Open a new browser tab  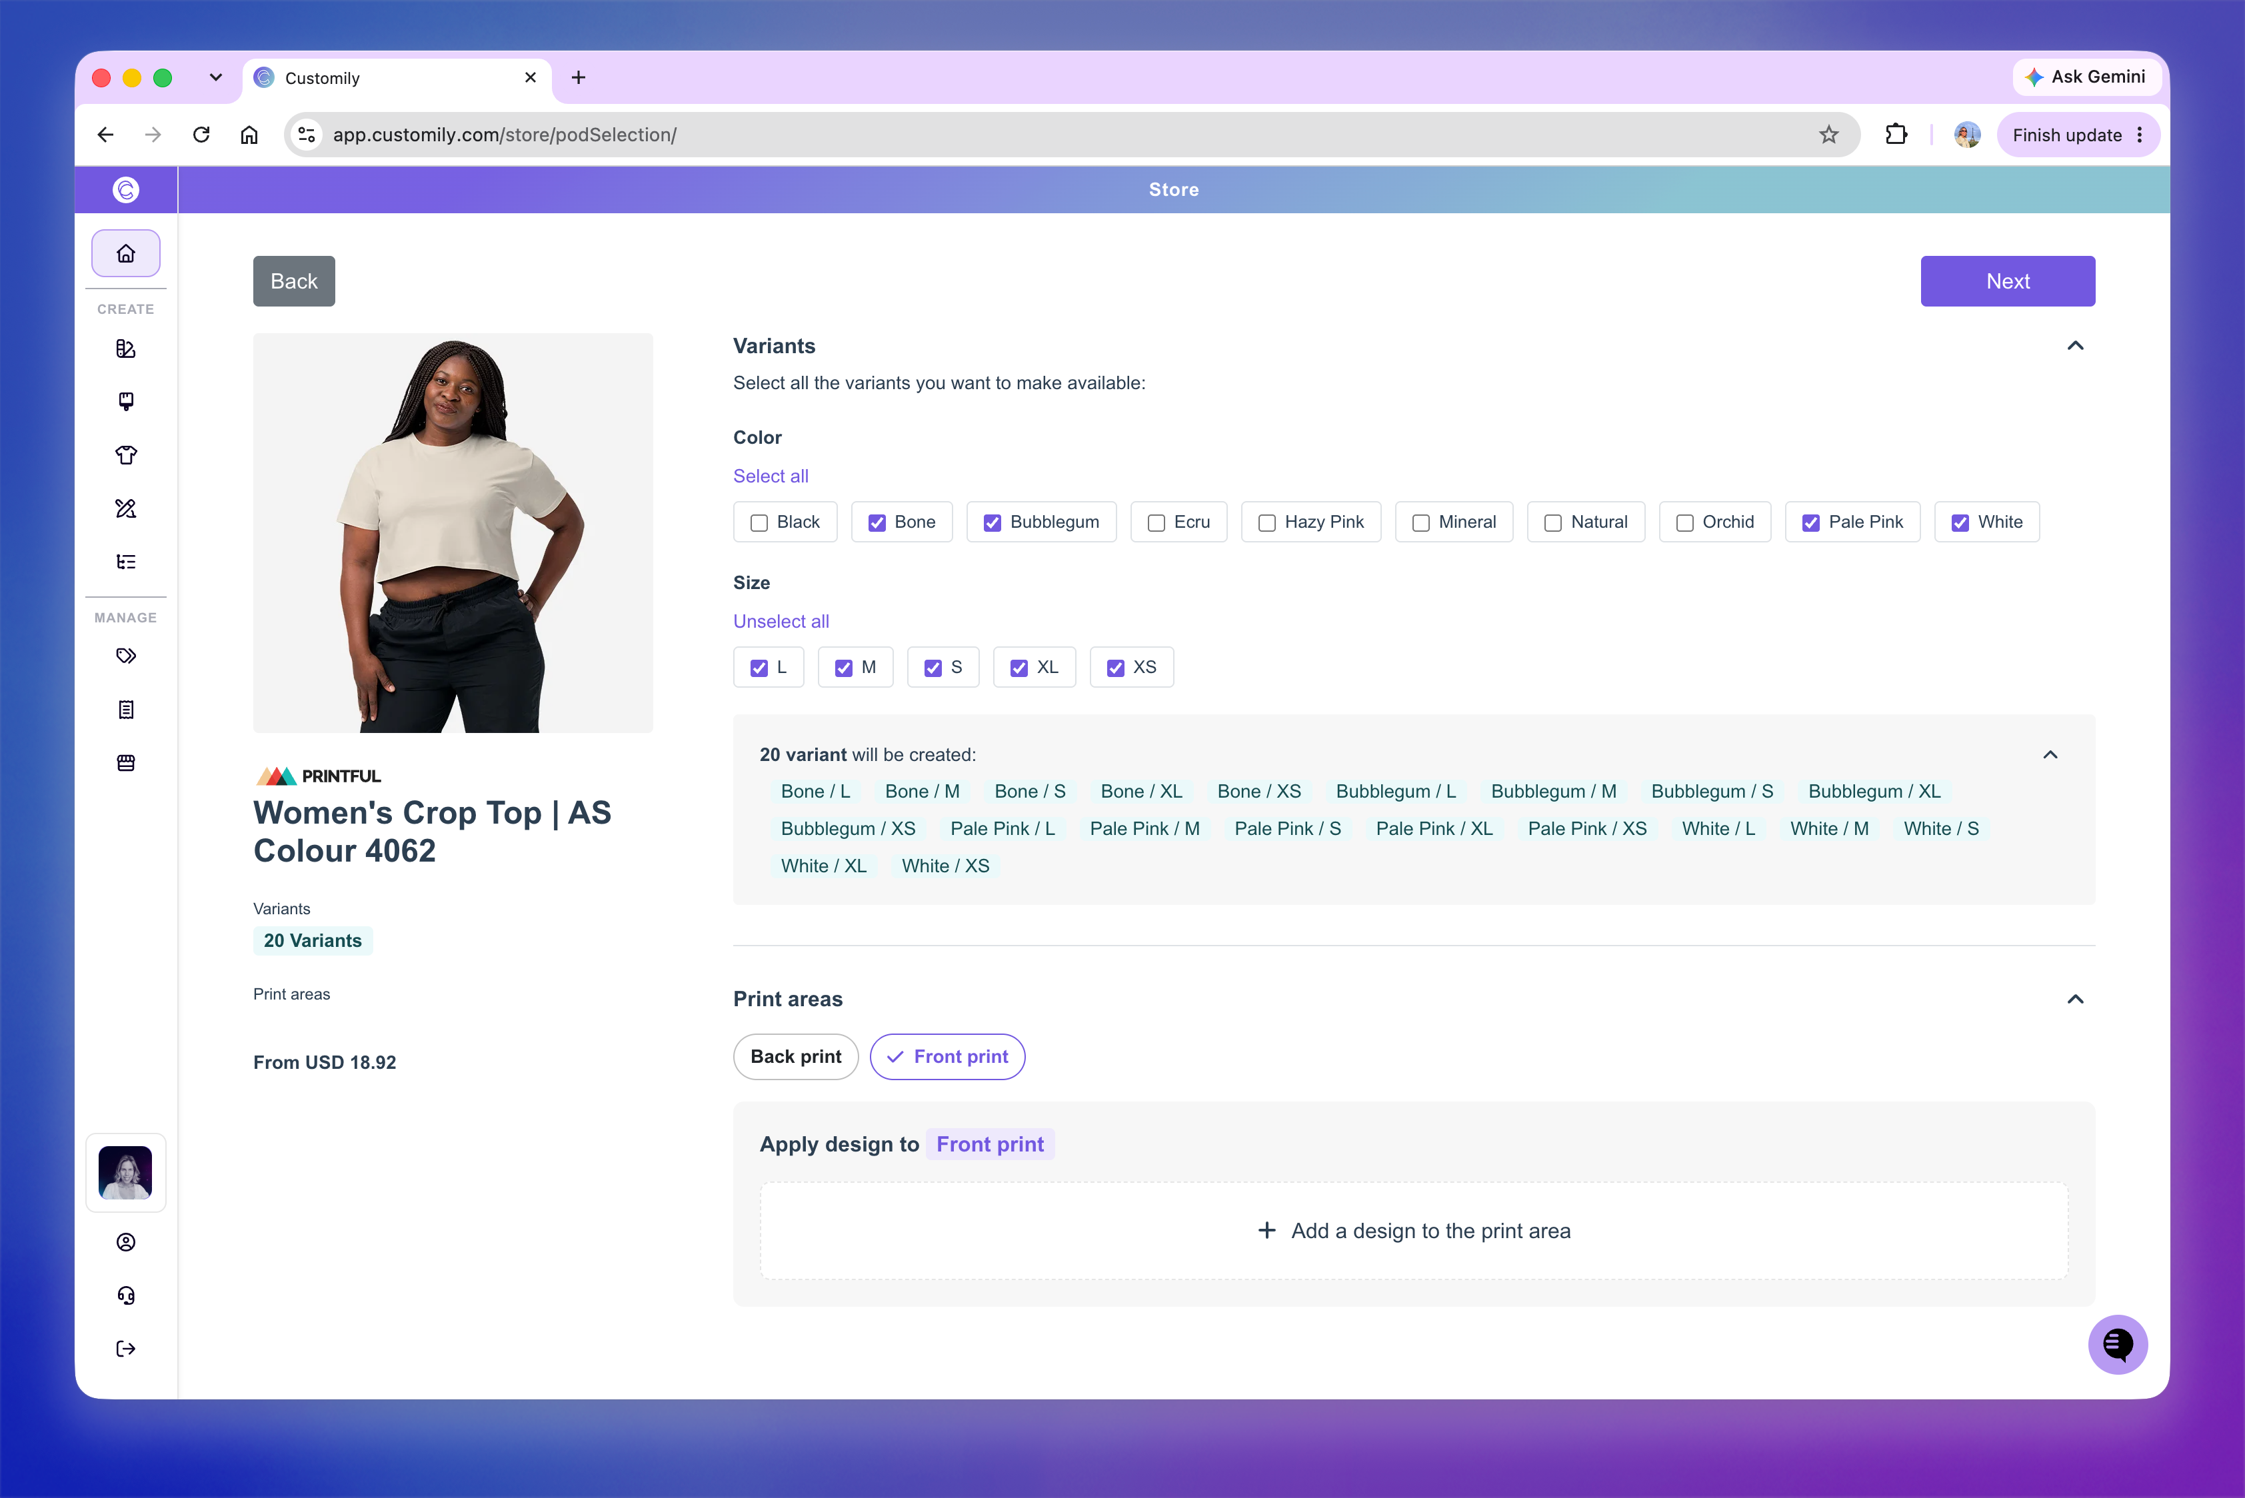pos(578,77)
